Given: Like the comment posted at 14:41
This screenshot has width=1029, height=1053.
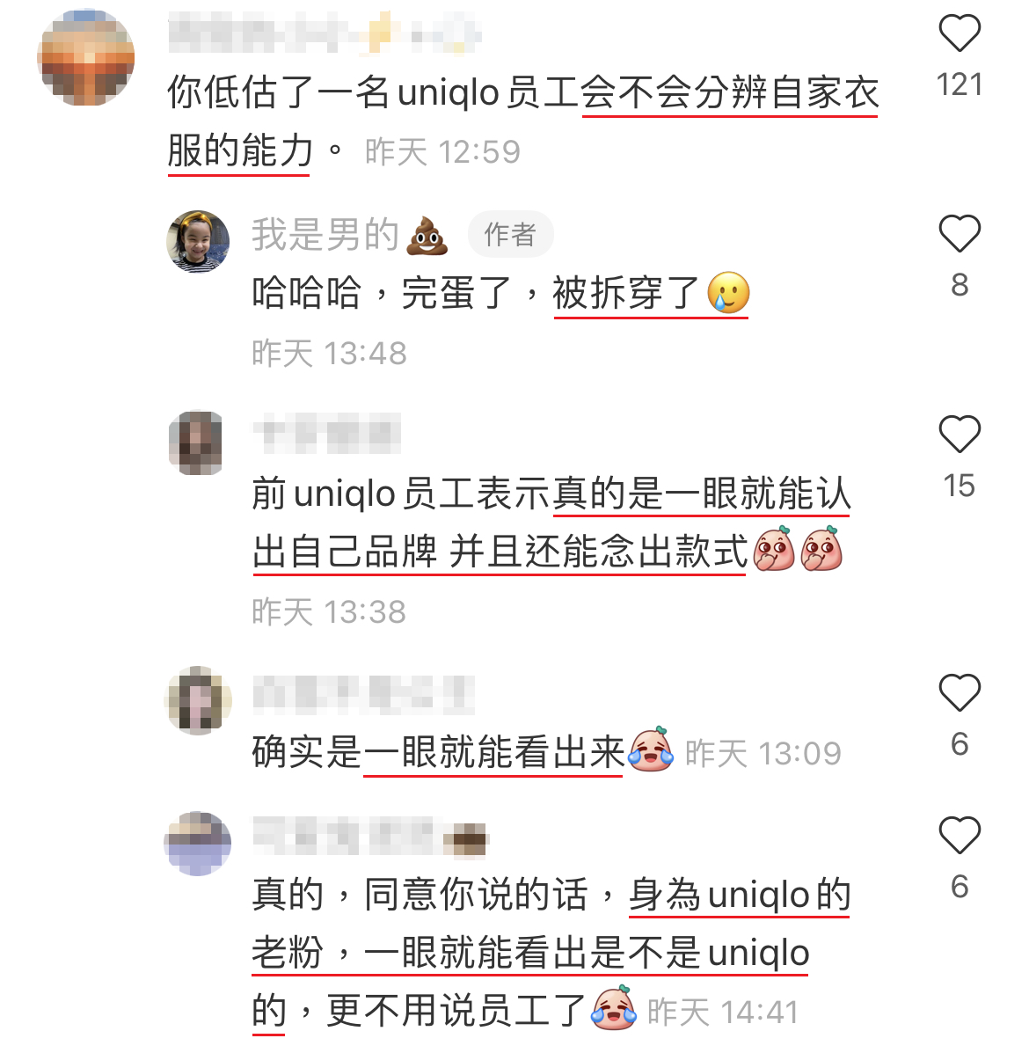Looking at the screenshot, I should click(960, 835).
